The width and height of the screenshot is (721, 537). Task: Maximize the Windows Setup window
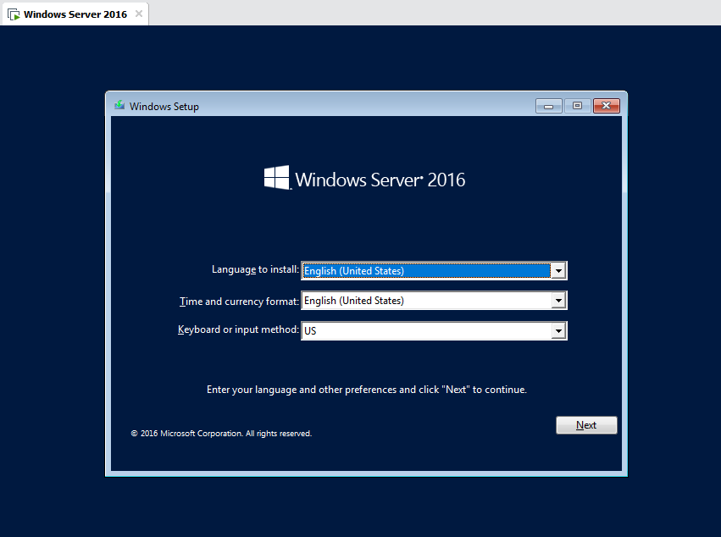578,106
